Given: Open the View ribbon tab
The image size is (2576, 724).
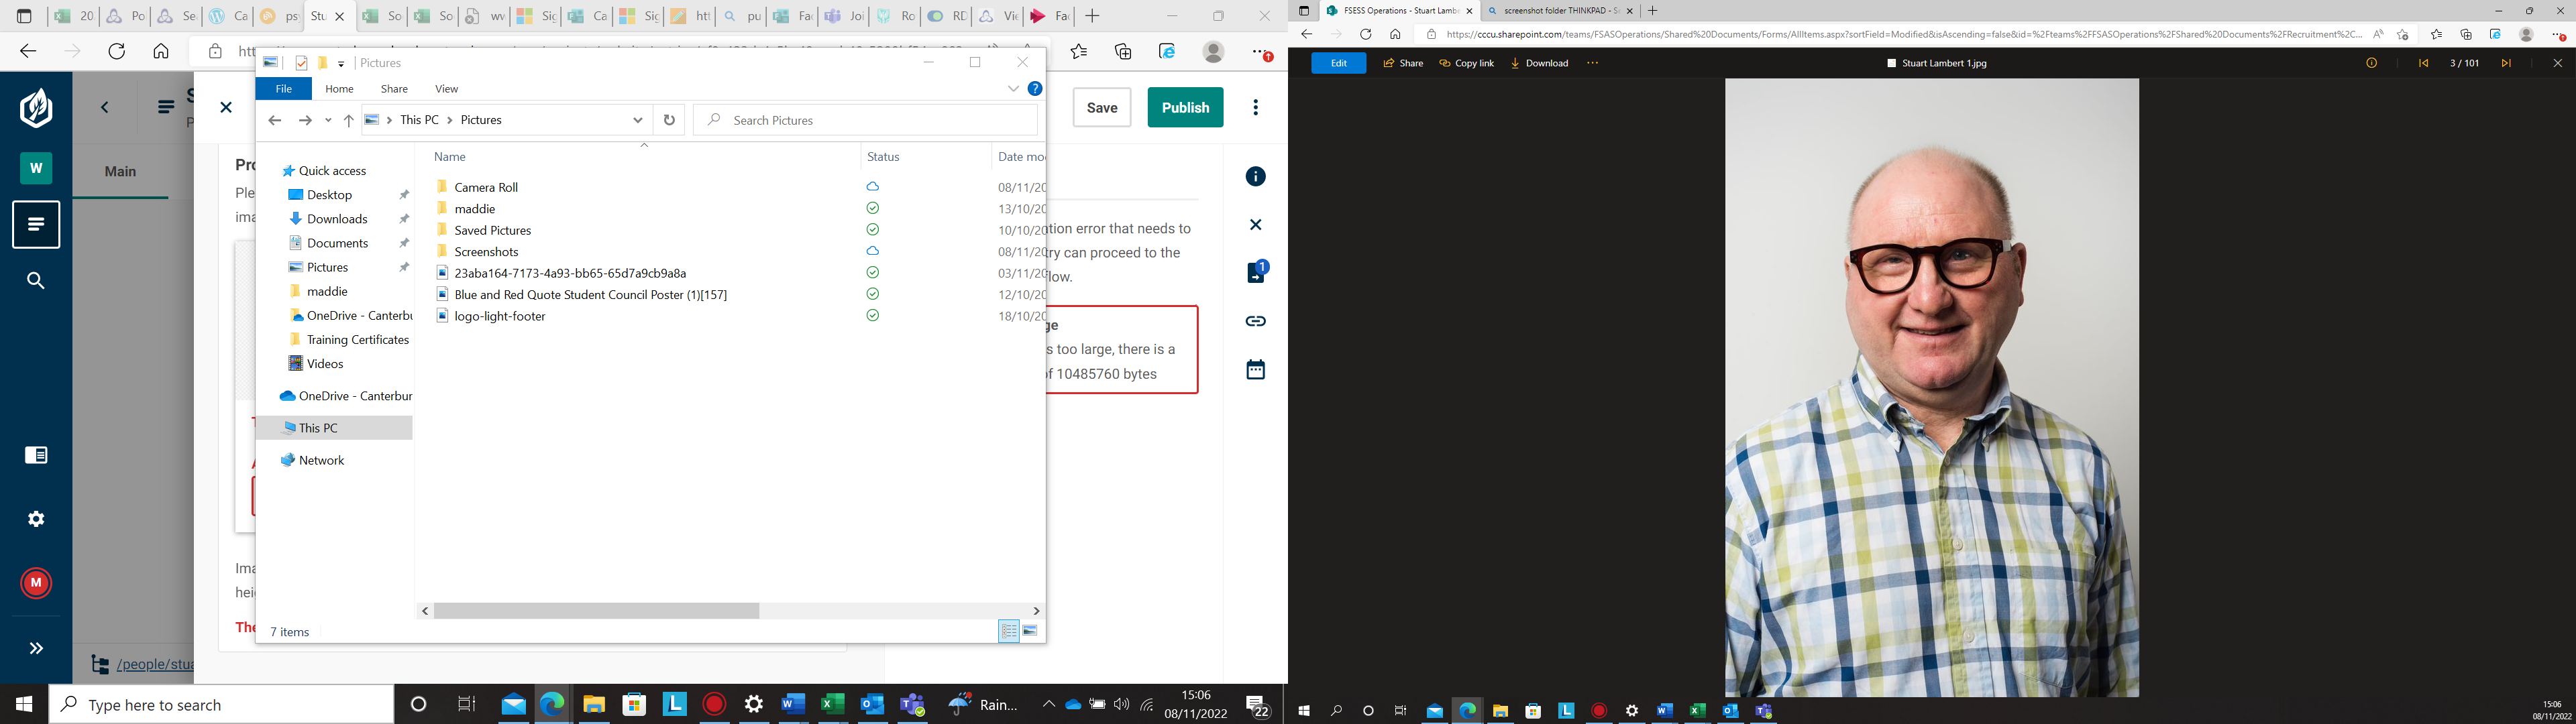Looking at the screenshot, I should click(x=446, y=89).
